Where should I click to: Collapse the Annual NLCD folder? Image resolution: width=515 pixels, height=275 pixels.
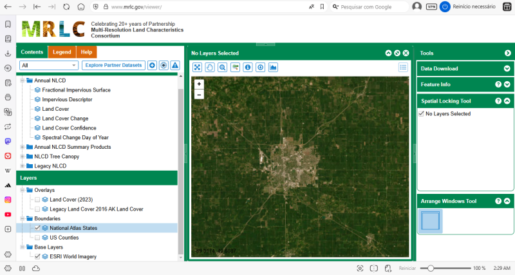[23, 81]
